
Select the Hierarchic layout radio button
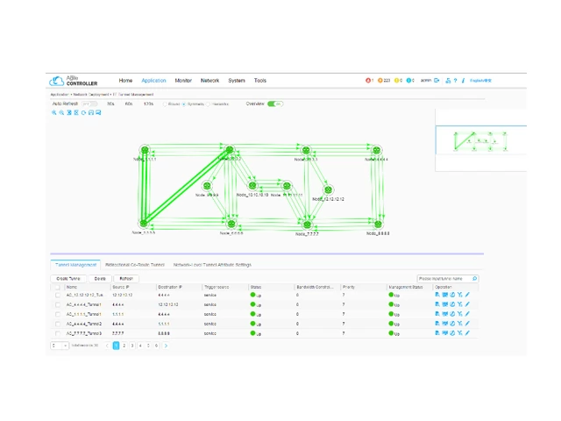tap(209, 103)
